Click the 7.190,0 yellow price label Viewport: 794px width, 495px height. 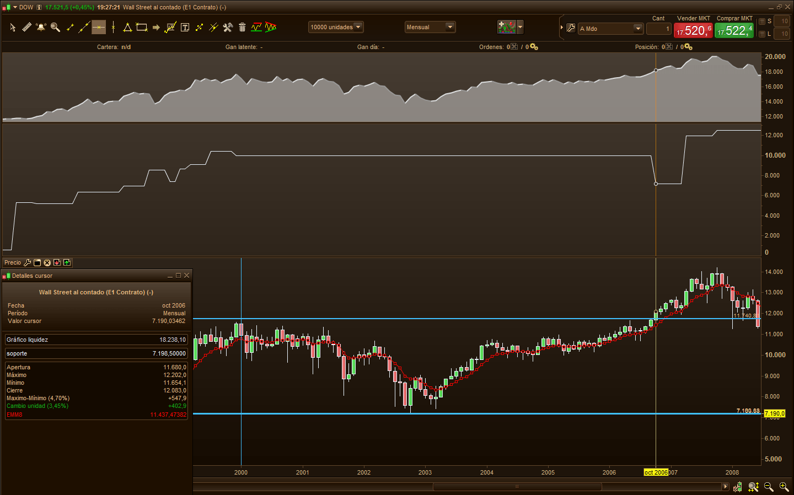(775, 414)
